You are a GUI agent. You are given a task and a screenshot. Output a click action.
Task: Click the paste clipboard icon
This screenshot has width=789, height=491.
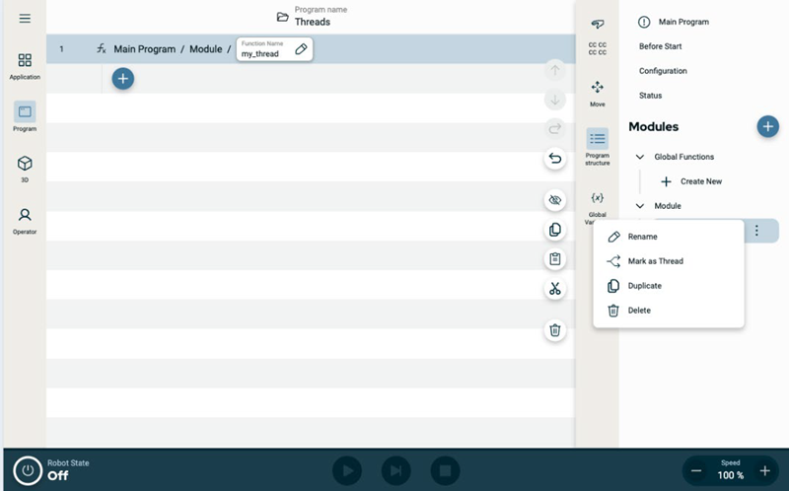[x=555, y=259]
